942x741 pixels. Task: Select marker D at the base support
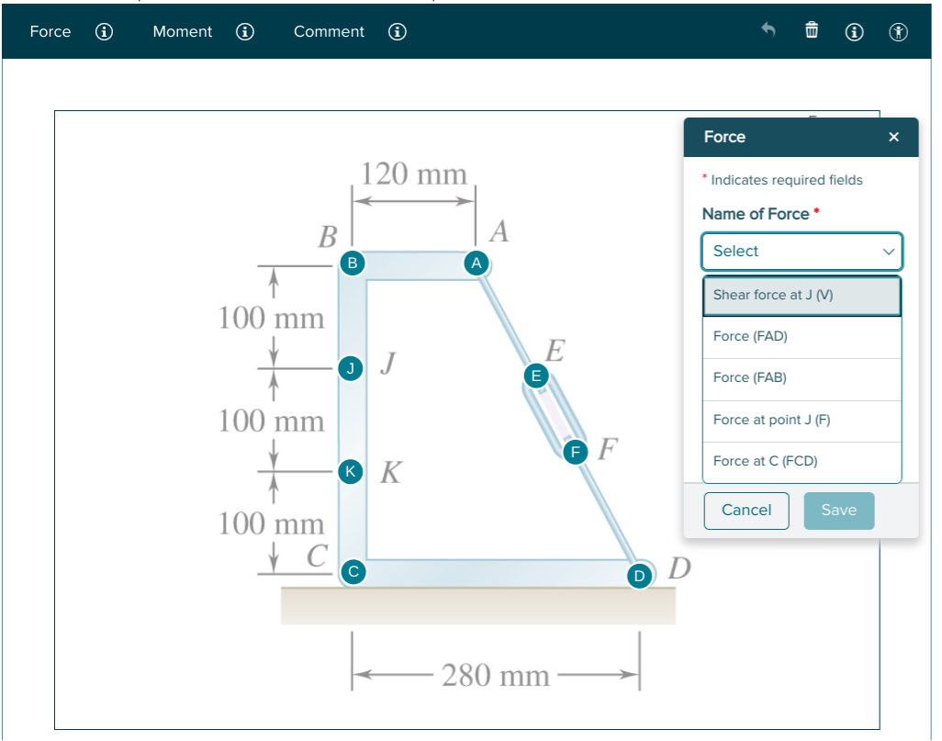[639, 576]
